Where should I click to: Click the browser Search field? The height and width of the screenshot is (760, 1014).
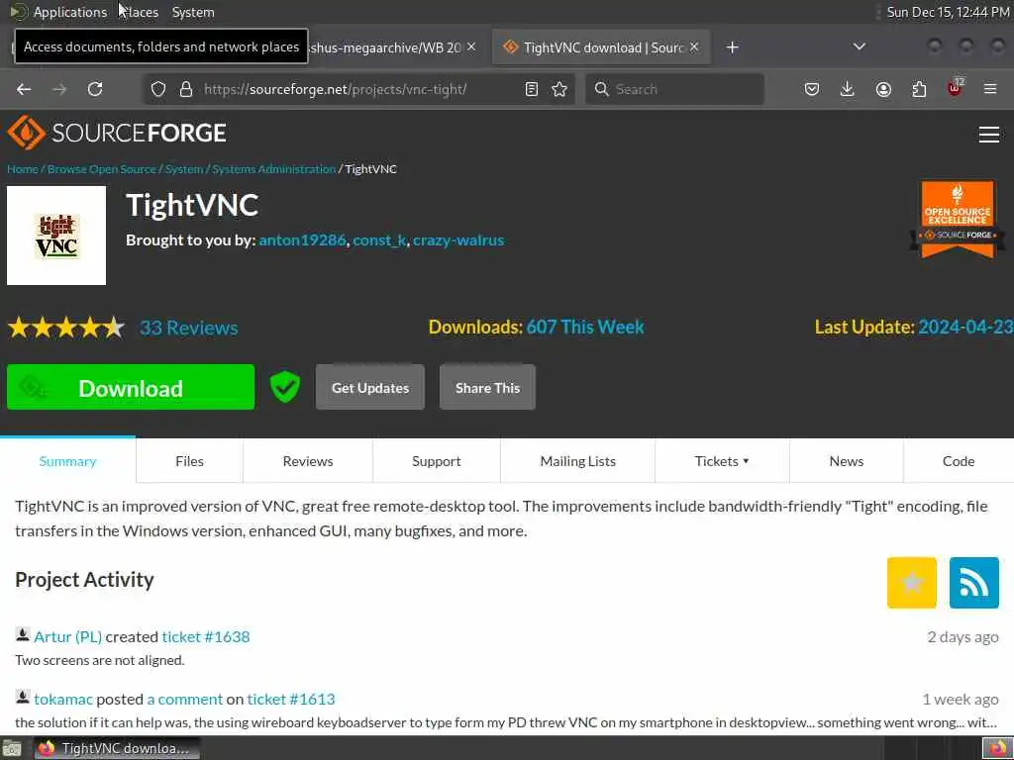[x=674, y=89]
